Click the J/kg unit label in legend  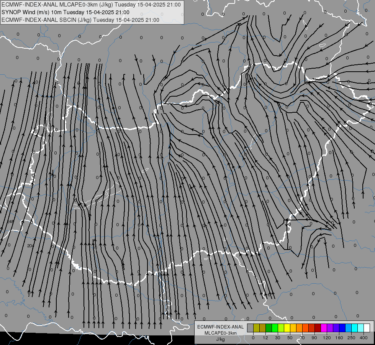point(221,339)
